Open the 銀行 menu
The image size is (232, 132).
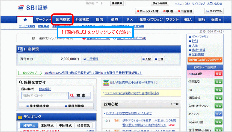202,20
